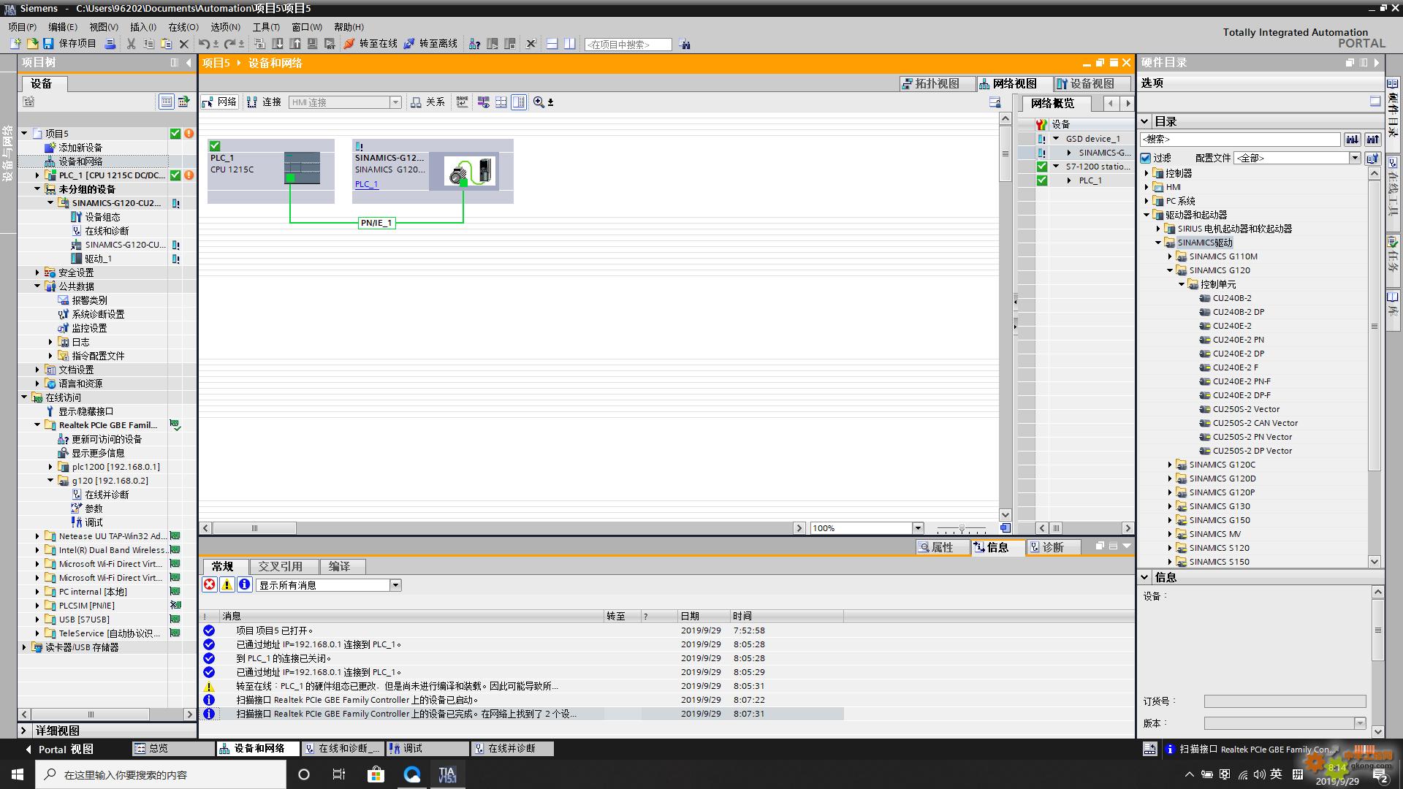Screen dimensions: 1403x789
Task: Expand the 安全设置 tree node
Action: pos(37,272)
